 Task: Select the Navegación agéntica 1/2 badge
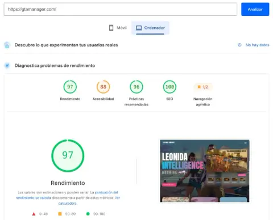pos(203,87)
